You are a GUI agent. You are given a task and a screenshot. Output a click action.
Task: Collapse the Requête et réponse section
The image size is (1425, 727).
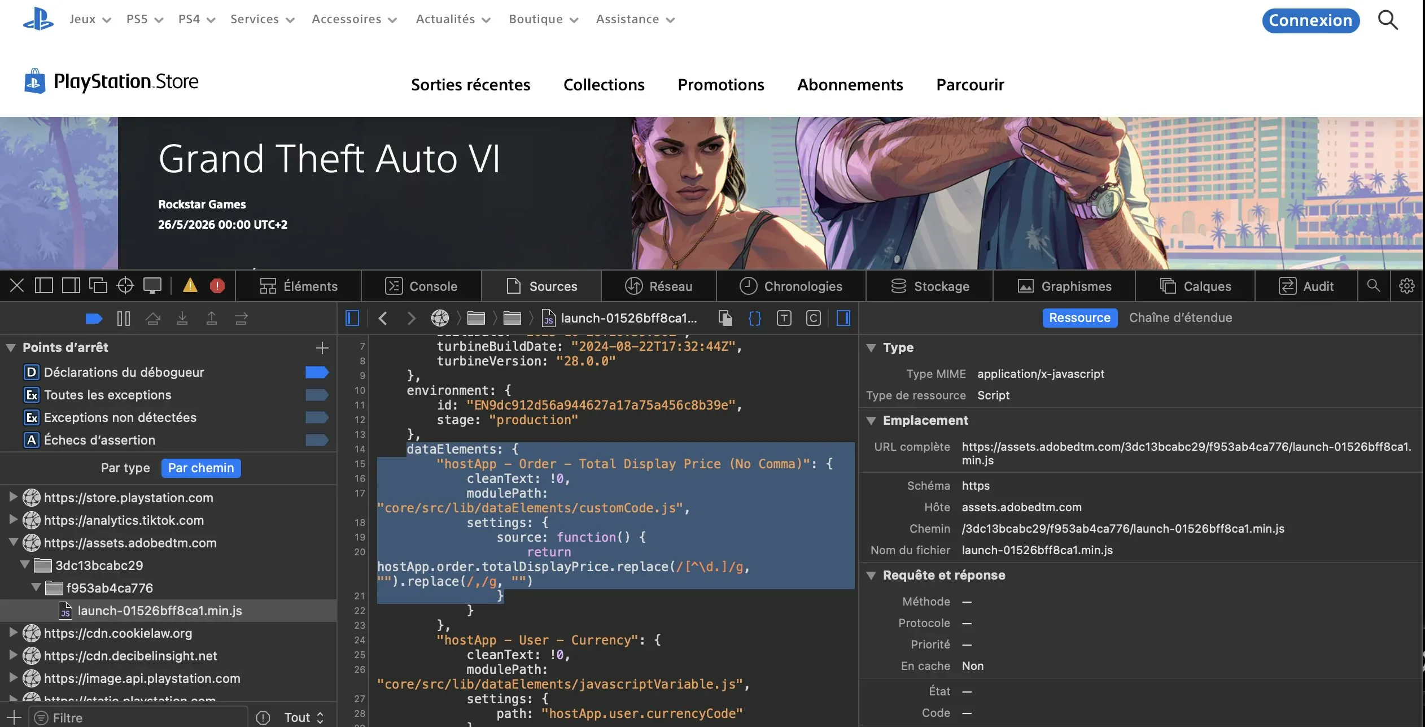[x=871, y=575]
